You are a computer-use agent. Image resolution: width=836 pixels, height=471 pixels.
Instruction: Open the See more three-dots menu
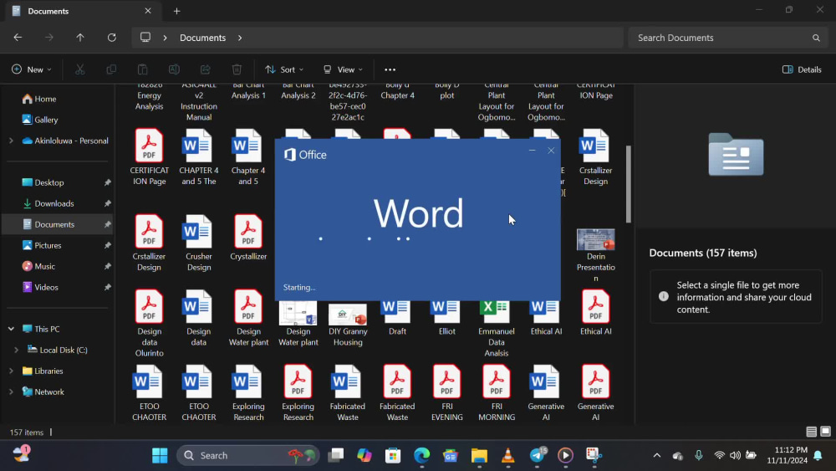[x=390, y=69]
